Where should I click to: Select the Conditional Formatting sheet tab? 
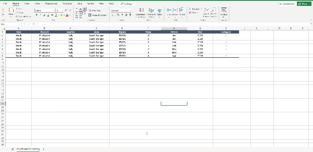(28, 149)
